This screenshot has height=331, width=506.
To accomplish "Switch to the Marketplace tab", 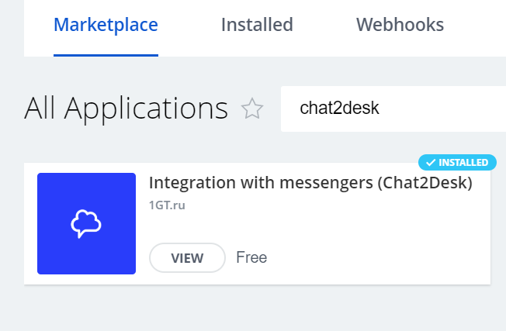I will (x=106, y=25).
